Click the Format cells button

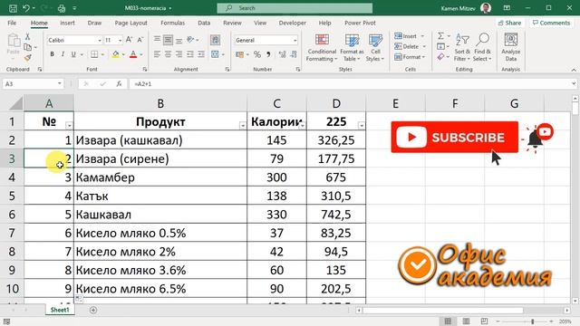point(410,57)
